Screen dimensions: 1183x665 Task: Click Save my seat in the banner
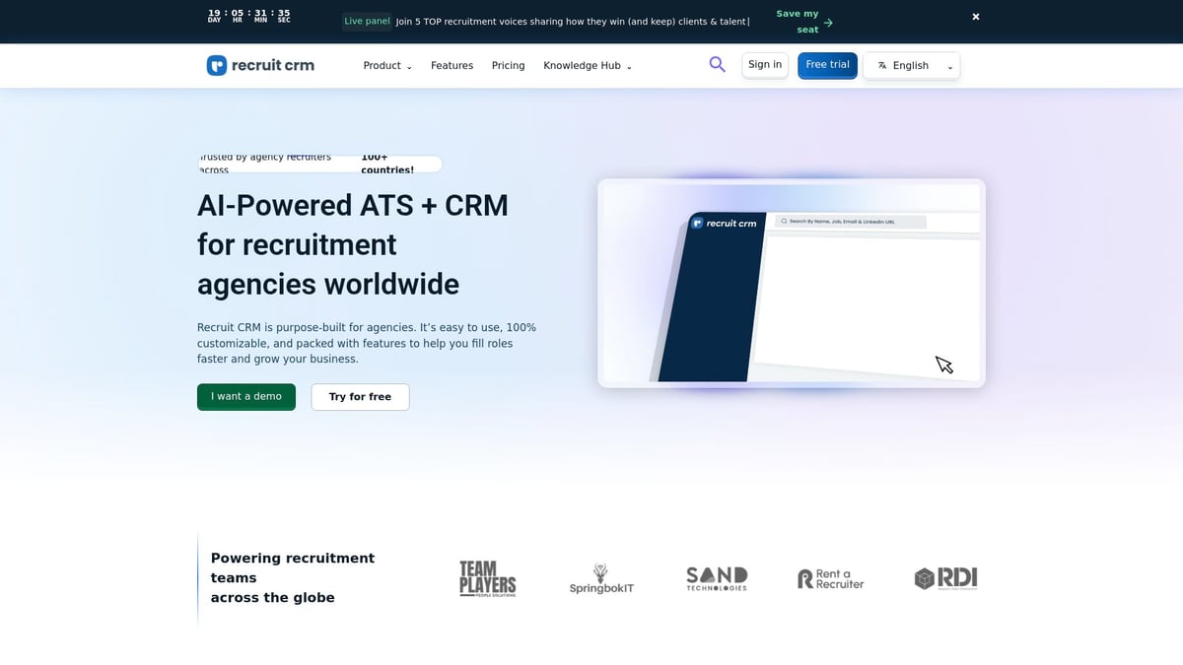click(x=800, y=21)
